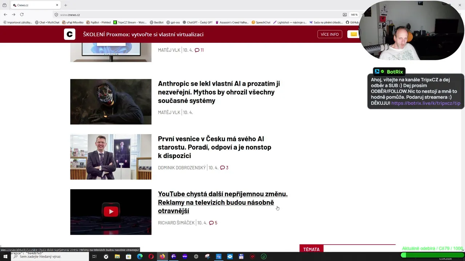Switch to the Cnews.cz browser tab
This screenshot has width=465, height=261.
tap(36, 5)
